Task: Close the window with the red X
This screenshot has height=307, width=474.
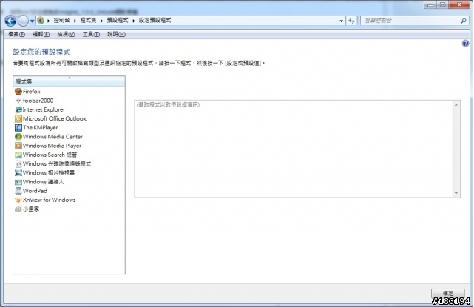Action: click(459, 4)
